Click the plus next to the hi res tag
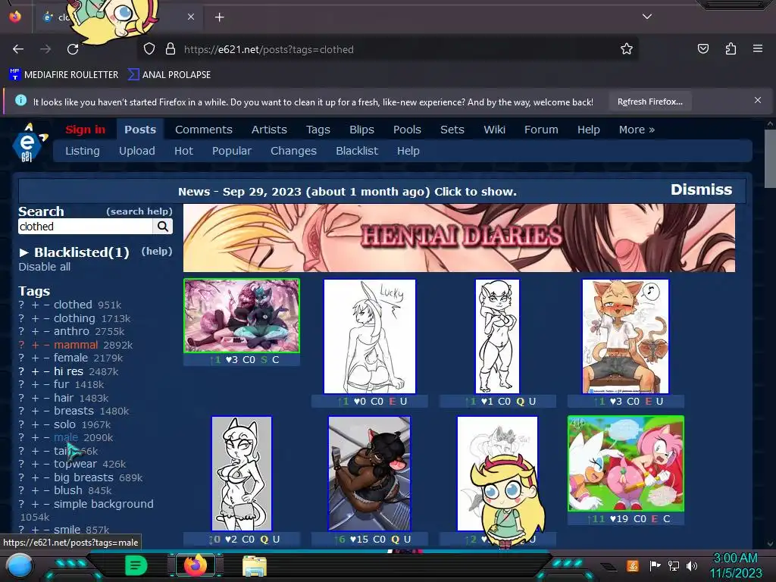 (x=35, y=371)
